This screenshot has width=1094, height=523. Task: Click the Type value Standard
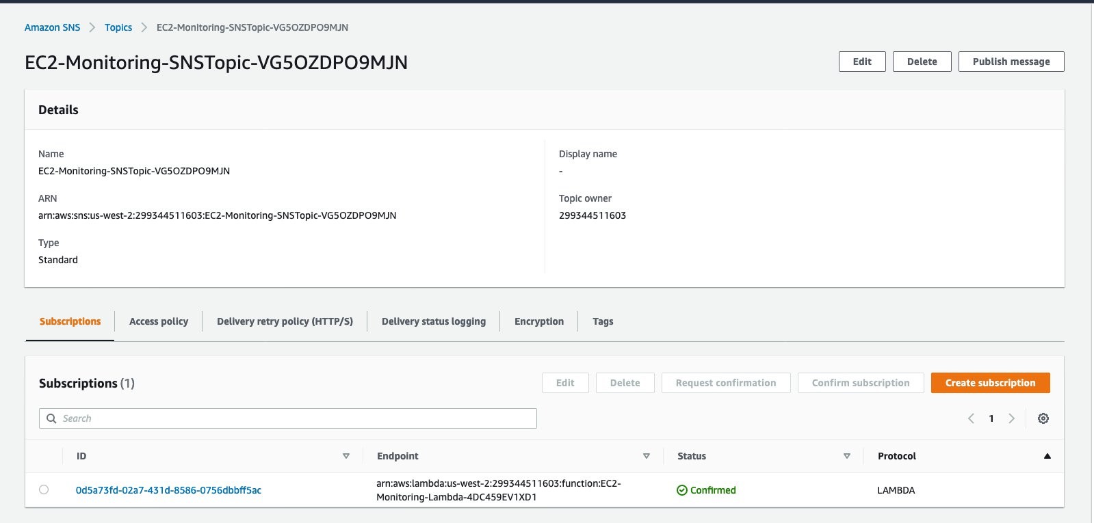[58, 260]
